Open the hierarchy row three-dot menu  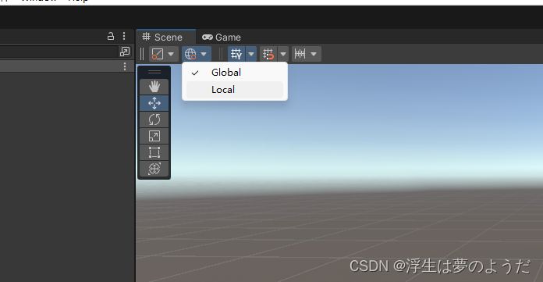(x=125, y=66)
